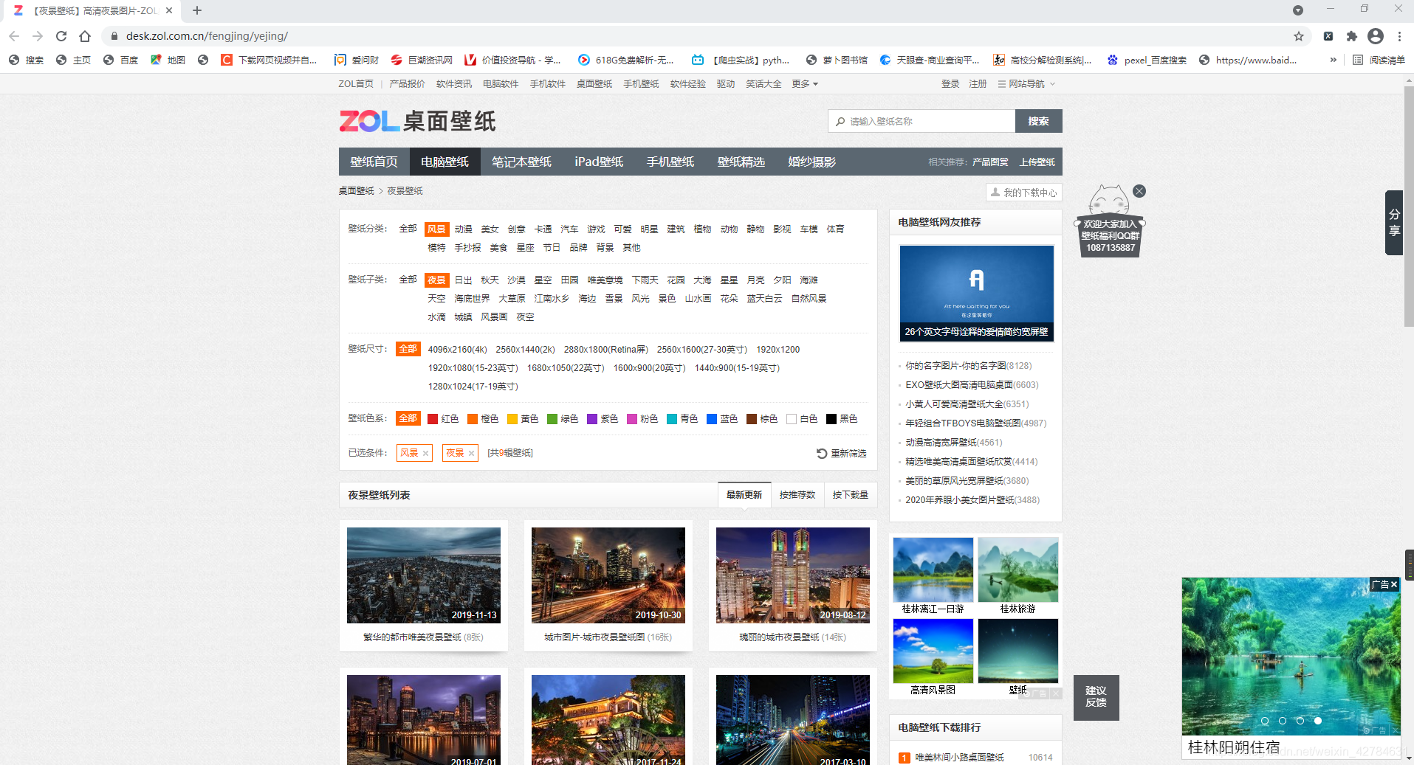Viewport: 1414px width, 765px height.
Task: Sort list by 按下载量 tab
Action: [x=851, y=495]
